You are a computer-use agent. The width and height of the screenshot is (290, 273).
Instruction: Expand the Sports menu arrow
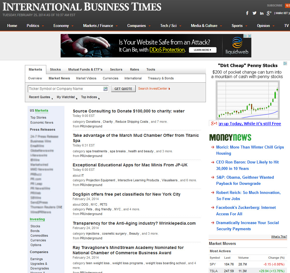pos(246,26)
